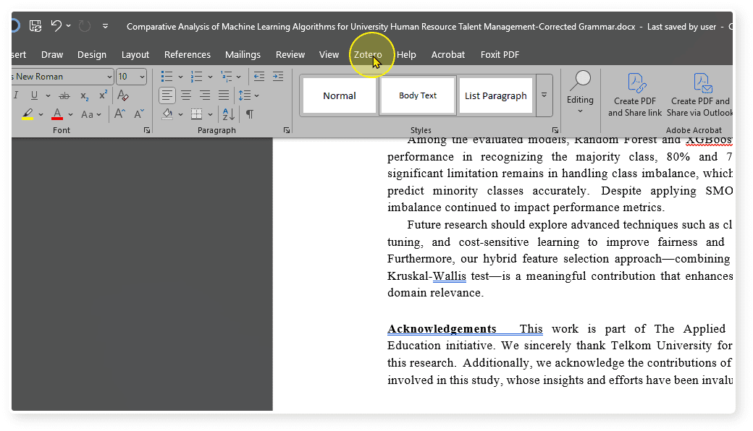The height and width of the screenshot is (431, 753).
Task: Click the Save icon in the title bar
Action: point(35,26)
